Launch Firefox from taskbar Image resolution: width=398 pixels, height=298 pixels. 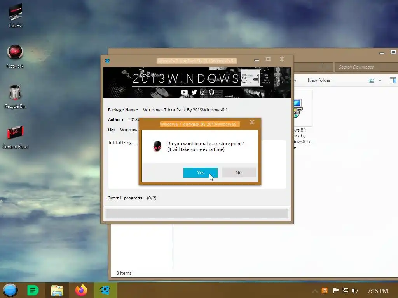coord(81,290)
